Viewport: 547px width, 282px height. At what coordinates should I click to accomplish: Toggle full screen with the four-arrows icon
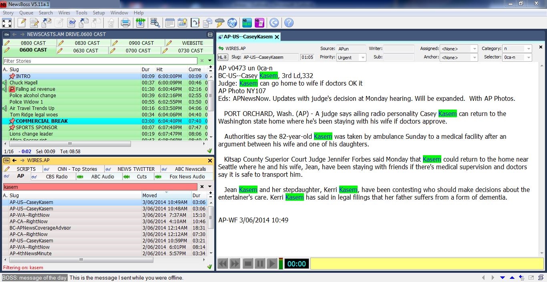point(7,23)
